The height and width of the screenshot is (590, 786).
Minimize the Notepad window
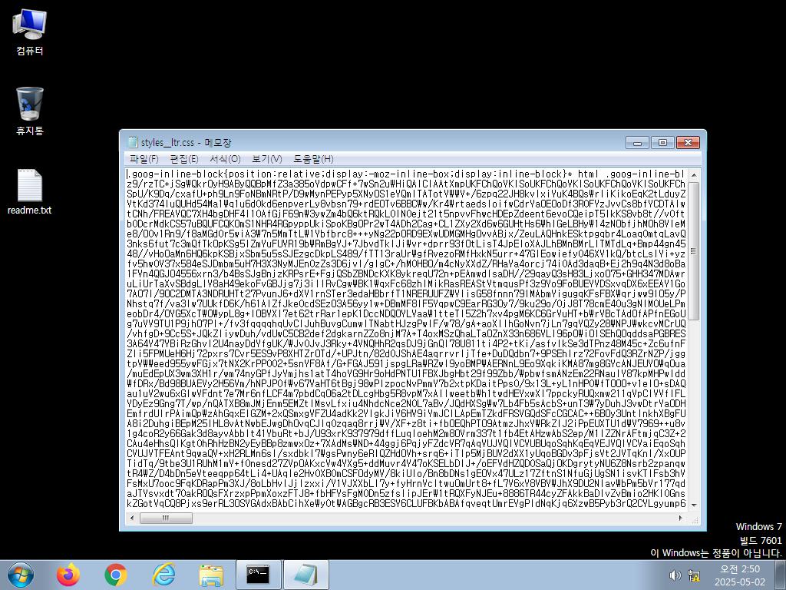(x=637, y=143)
